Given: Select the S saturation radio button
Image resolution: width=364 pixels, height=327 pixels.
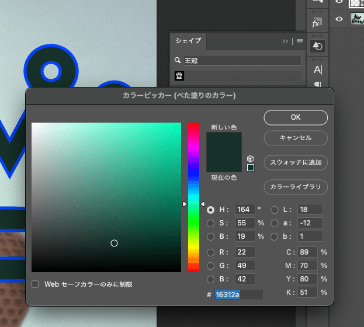Looking at the screenshot, I should click(x=210, y=223).
